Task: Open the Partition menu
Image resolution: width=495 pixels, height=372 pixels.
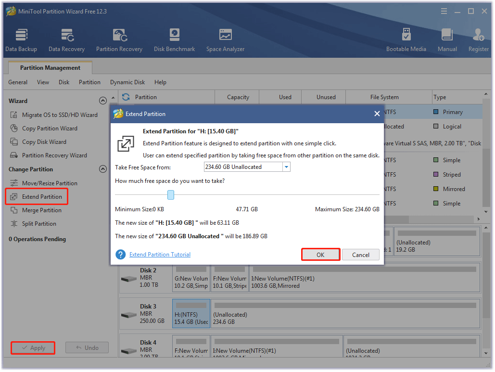Action: pyautogui.click(x=89, y=82)
